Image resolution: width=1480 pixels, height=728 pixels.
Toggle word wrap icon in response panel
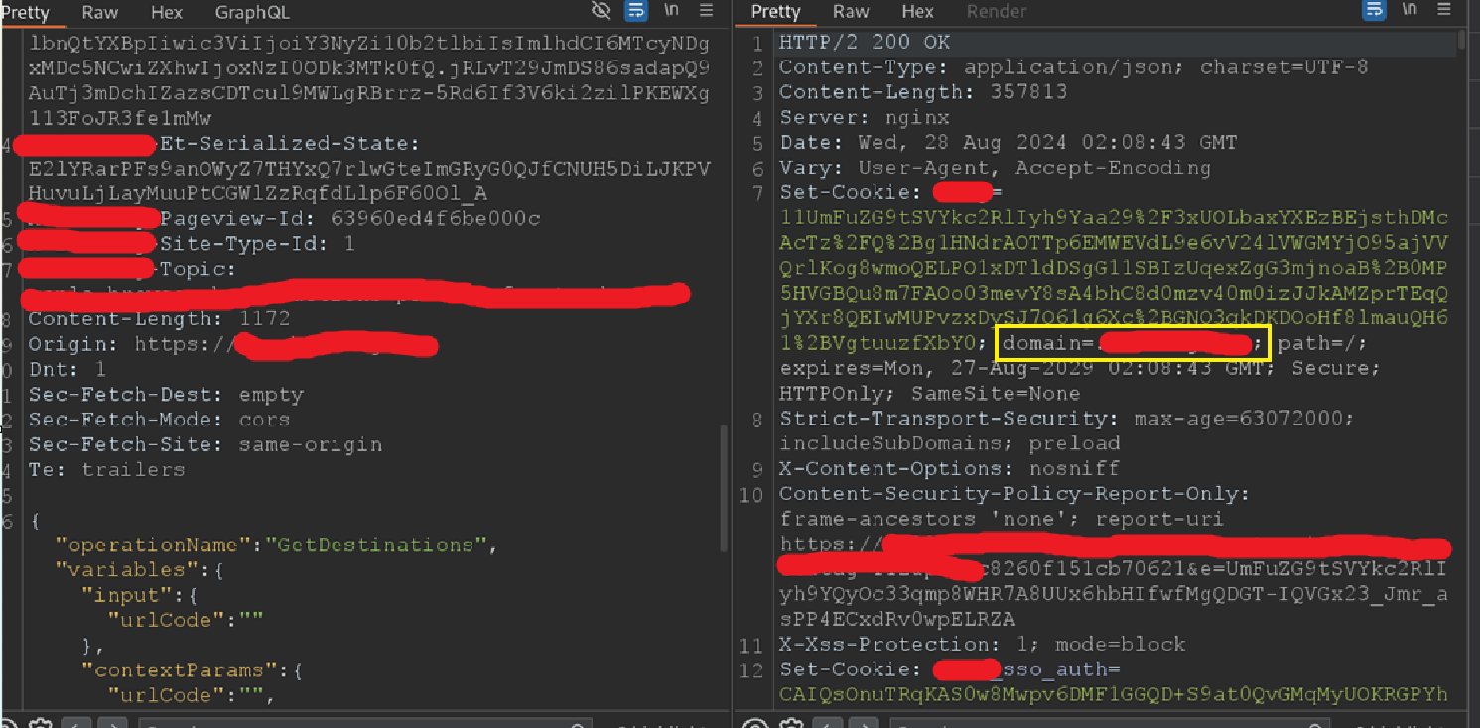tap(1374, 11)
